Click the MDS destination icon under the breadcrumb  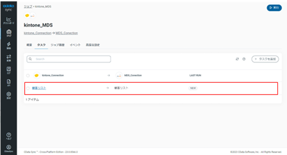33,16
